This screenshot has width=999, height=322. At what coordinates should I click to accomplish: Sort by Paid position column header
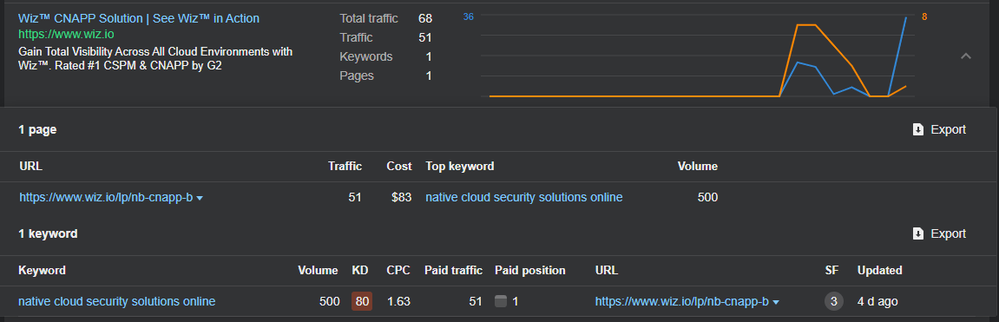[x=530, y=270]
